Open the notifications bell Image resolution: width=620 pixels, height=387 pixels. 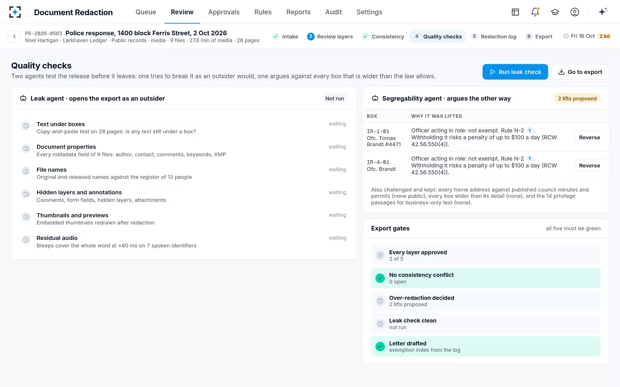tap(535, 12)
